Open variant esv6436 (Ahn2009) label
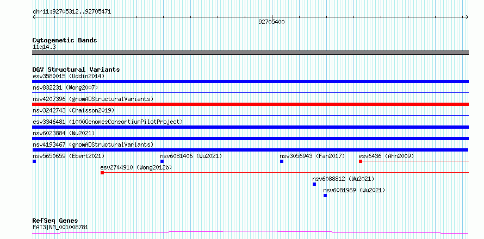This screenshot has height=239, width=484. pos(386,156)
